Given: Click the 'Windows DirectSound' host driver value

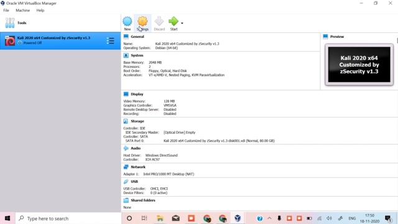Looking at the screenshot, I should click(x=162, y=155).
